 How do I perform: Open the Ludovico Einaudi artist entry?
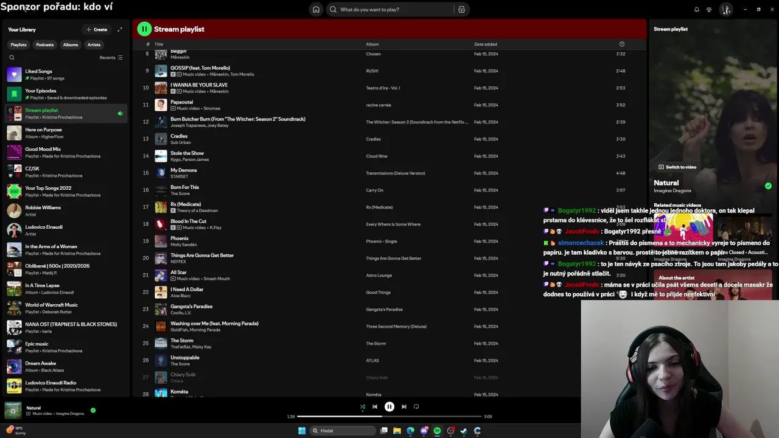click(x=66, y=230)
